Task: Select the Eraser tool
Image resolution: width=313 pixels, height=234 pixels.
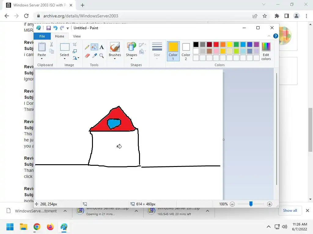Action: click(87, 56)
